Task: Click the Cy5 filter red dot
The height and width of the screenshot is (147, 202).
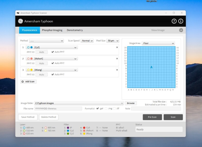Action: click(x=84, y=128)
